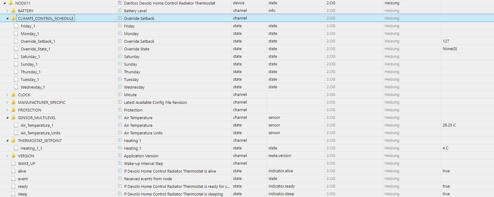494x197 pixels.
Task: Select the Tuesday_1 tree entry
Action: (30, 79)
